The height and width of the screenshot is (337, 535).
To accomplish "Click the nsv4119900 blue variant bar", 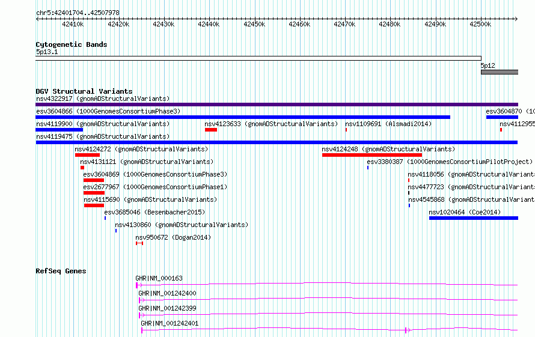I will 60,130.
